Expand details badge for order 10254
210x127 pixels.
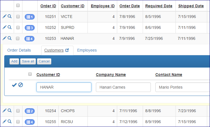click(29, 111)
